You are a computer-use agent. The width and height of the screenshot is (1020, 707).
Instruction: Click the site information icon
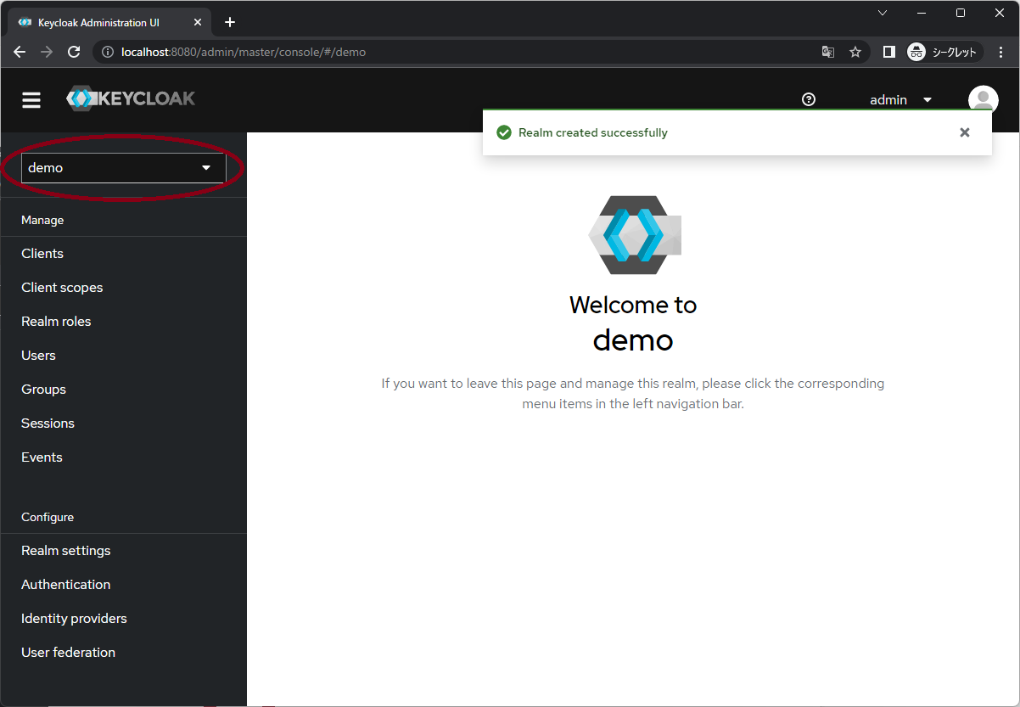tap(108, 52)
